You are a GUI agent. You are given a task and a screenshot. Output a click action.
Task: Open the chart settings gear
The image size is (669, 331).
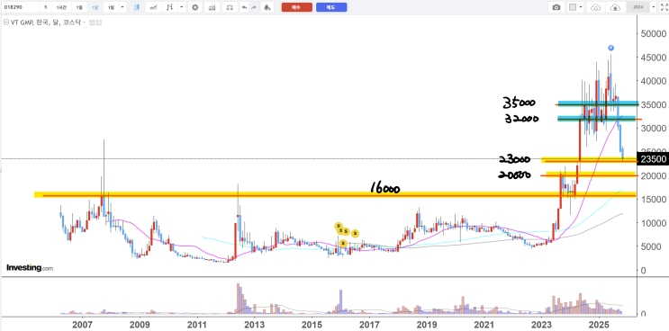pos(195,7)
